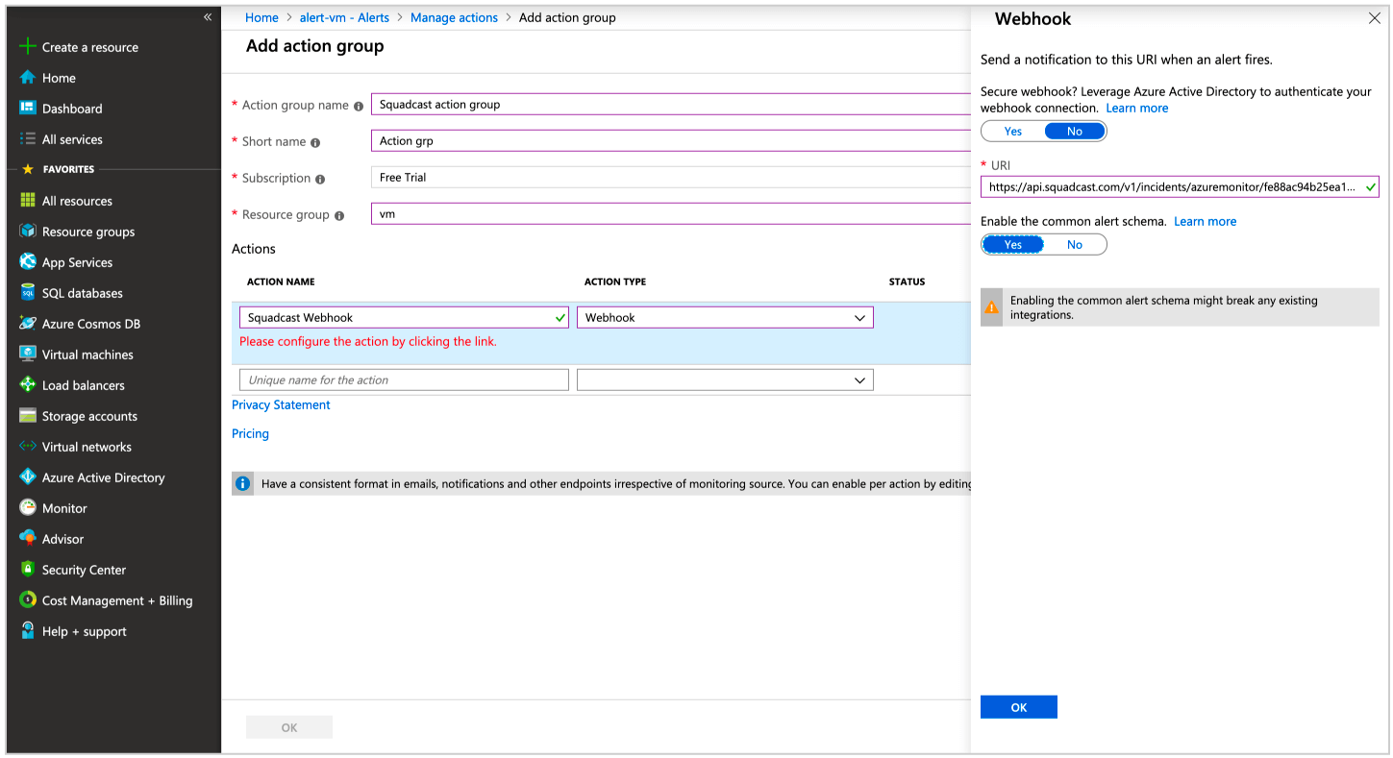
Task: Click the Home icon in sidebar
Action: (28, 78)
